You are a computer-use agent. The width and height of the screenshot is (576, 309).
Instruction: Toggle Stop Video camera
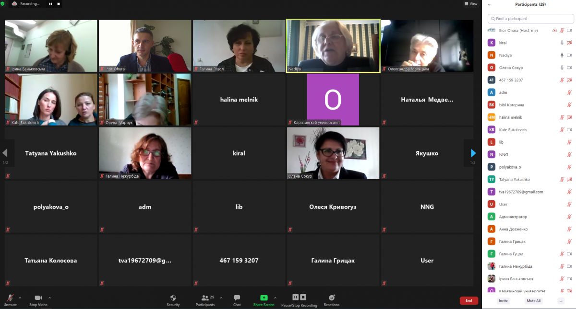point(38,298)
